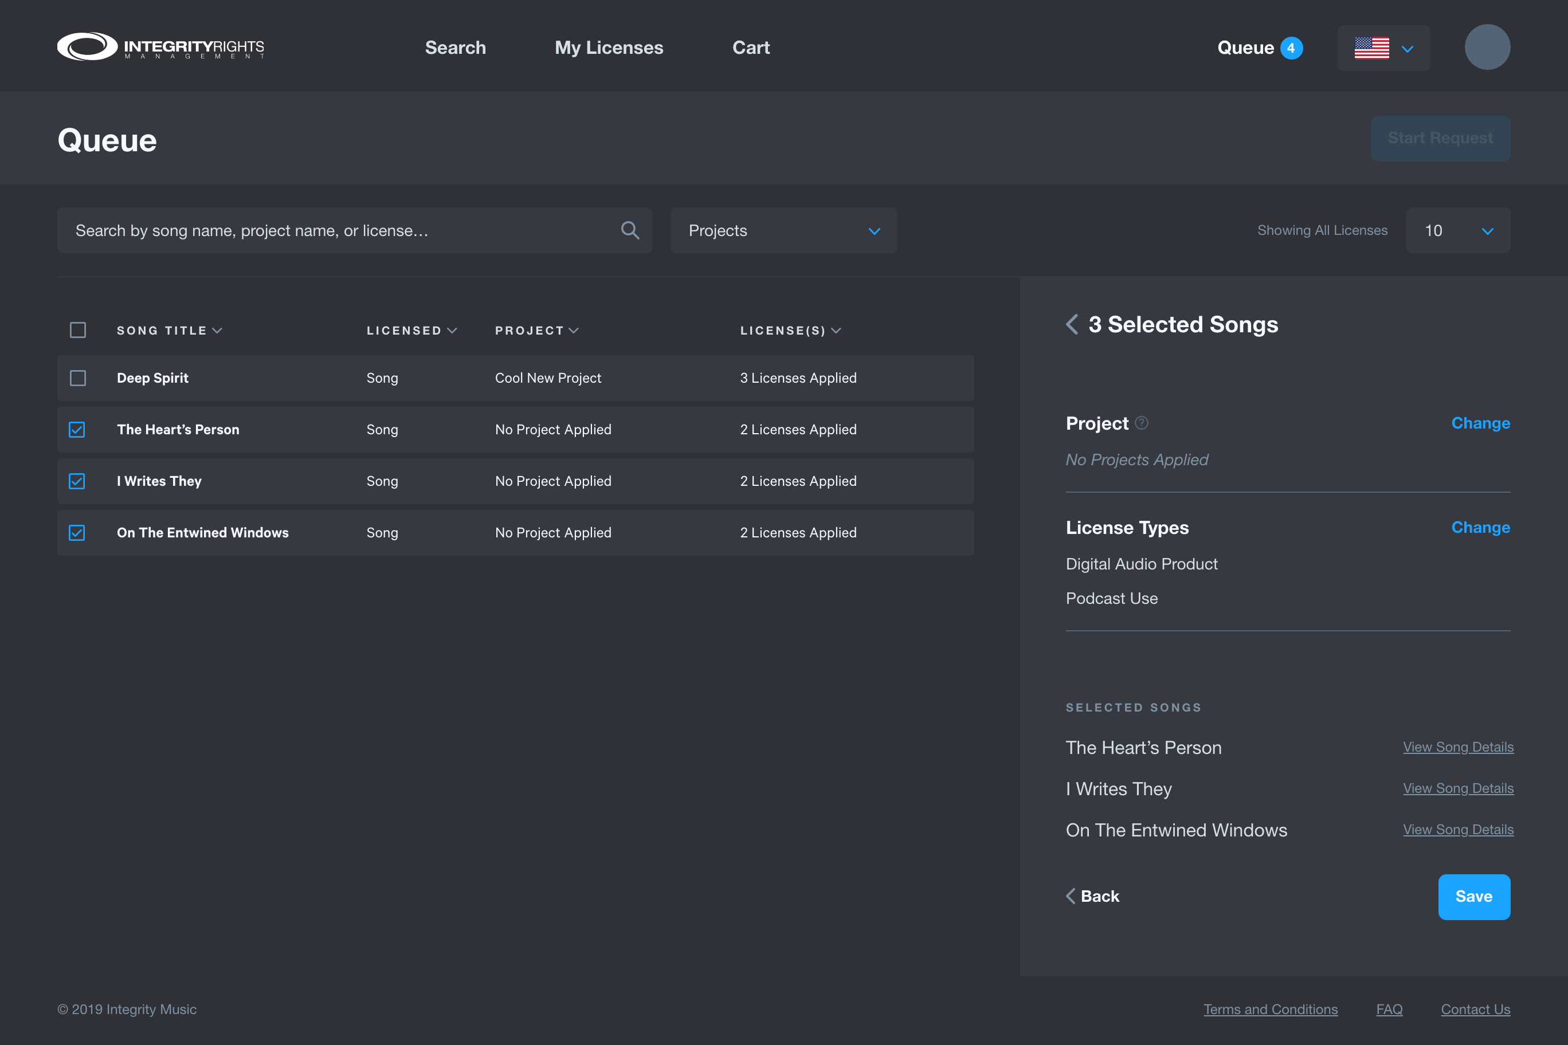Sort by Song Title column
Screen dimensions: 1568x1045
click(169, 331)
